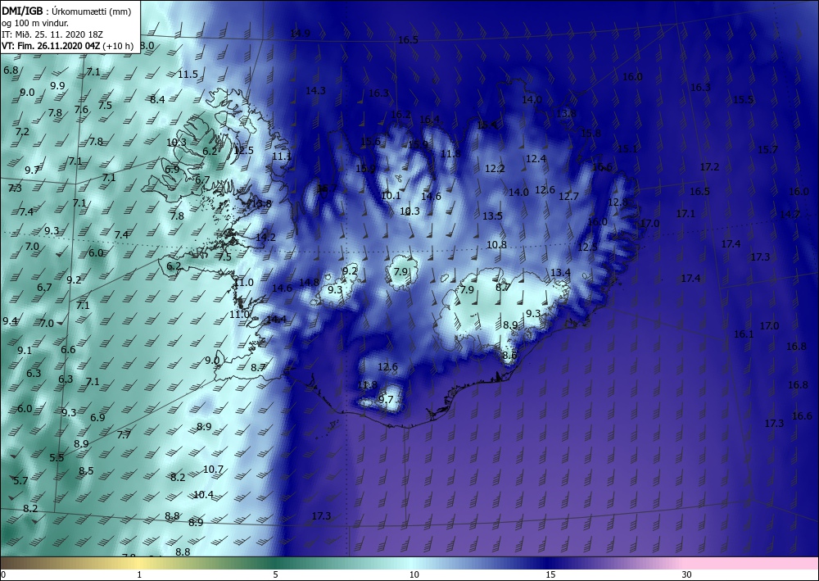Click the 15.8 value label
The height and width of the screenshot is (581, 819).
pos(590,134)
